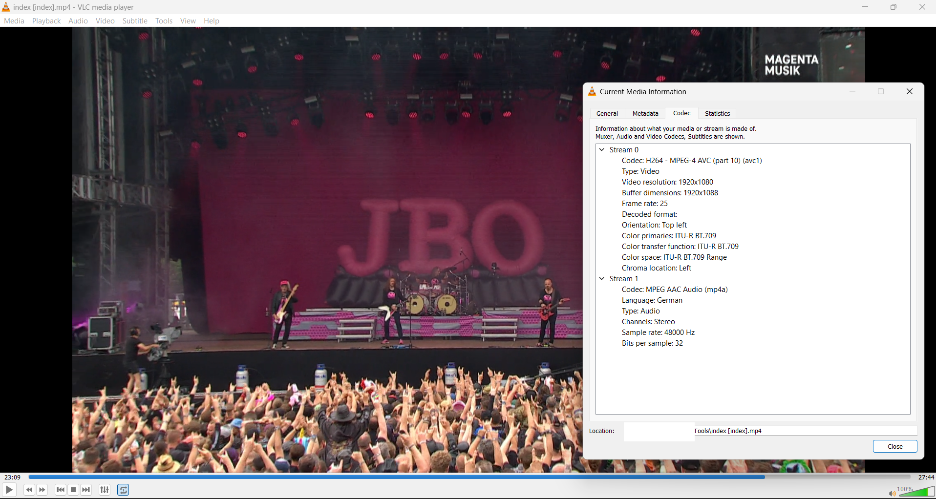Open the Video menu
Viewport: 936px width, 499px height.
105,21
